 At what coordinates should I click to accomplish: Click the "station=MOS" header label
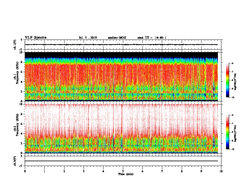click(117, 38)
